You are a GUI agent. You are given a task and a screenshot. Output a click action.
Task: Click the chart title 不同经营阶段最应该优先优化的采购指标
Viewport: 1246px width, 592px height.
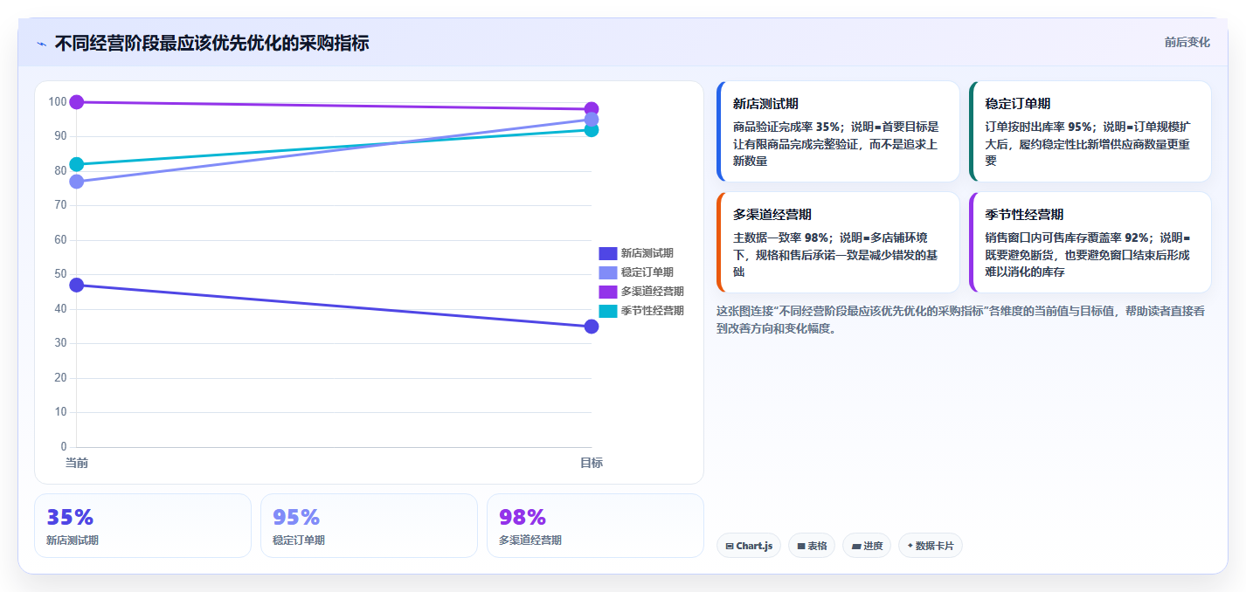[211, 43]
